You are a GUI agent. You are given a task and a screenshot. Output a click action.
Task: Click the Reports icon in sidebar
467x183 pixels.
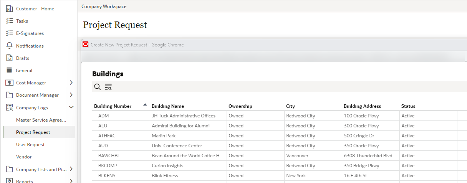(x=10, y=181)
